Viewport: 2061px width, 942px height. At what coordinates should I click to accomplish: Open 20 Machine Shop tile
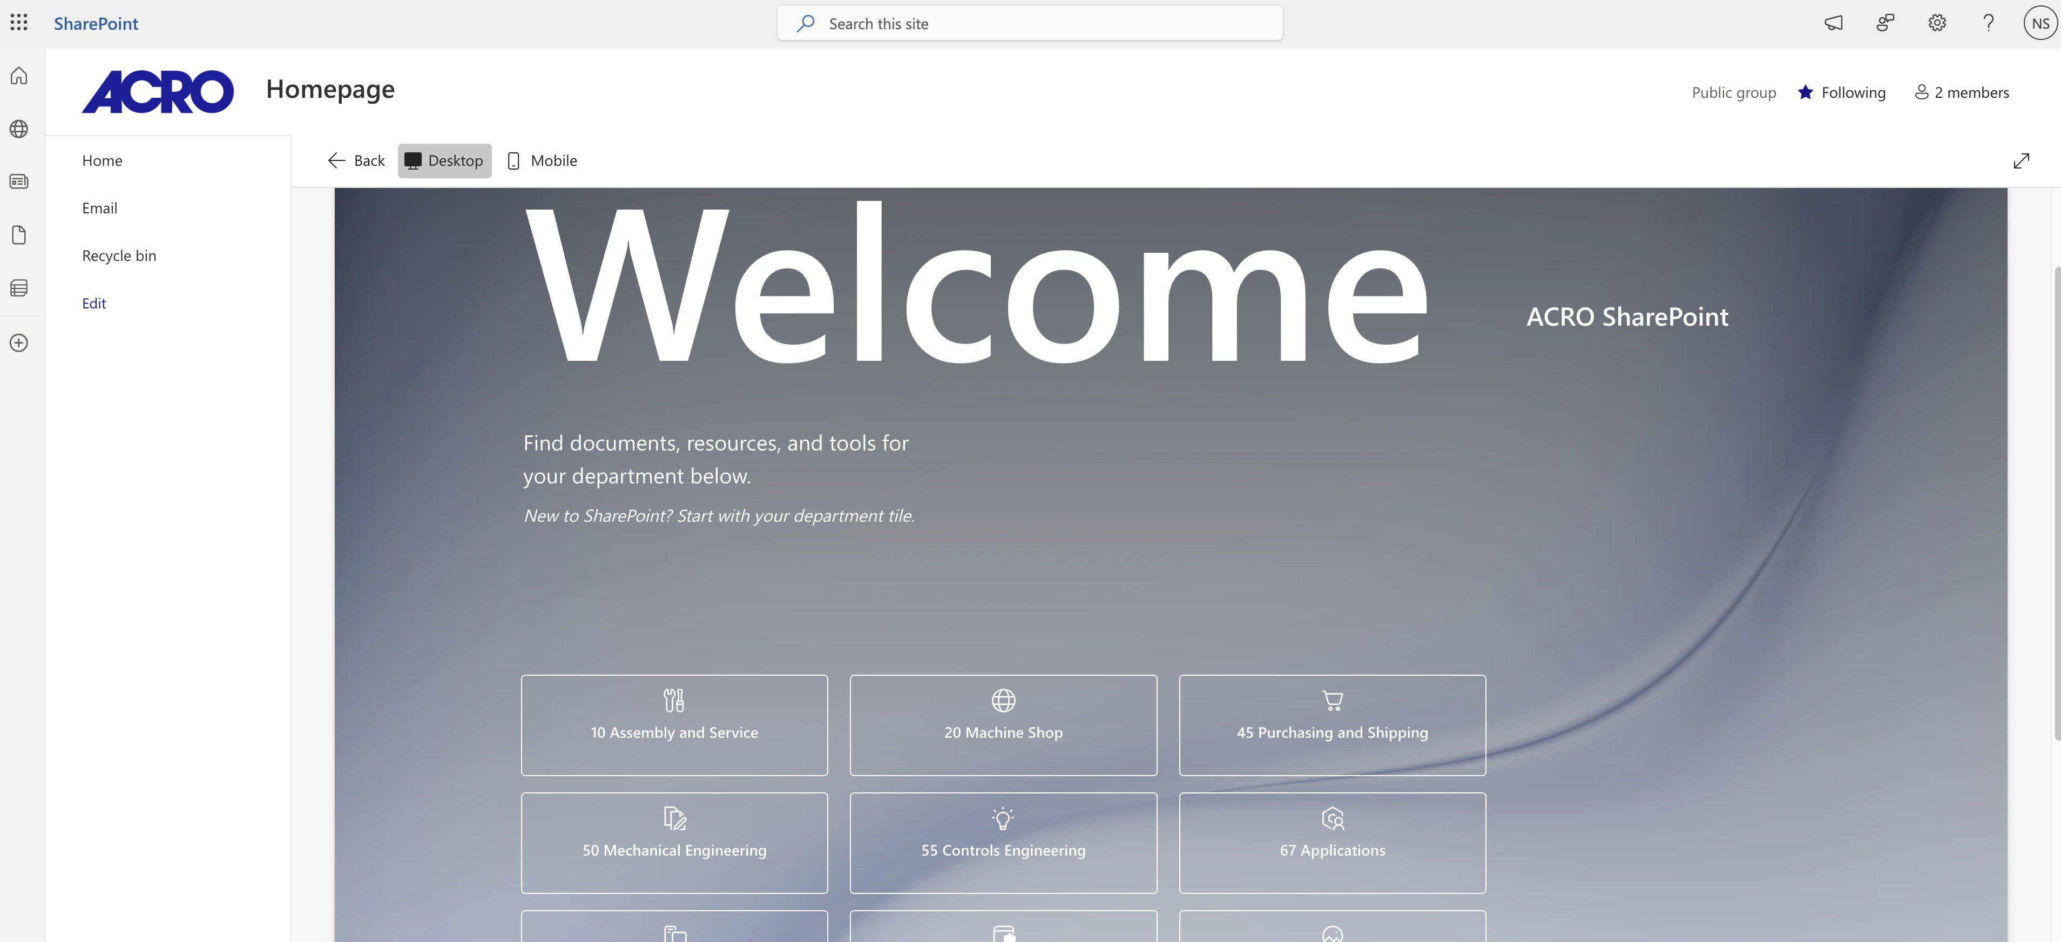click(1003, 725)
